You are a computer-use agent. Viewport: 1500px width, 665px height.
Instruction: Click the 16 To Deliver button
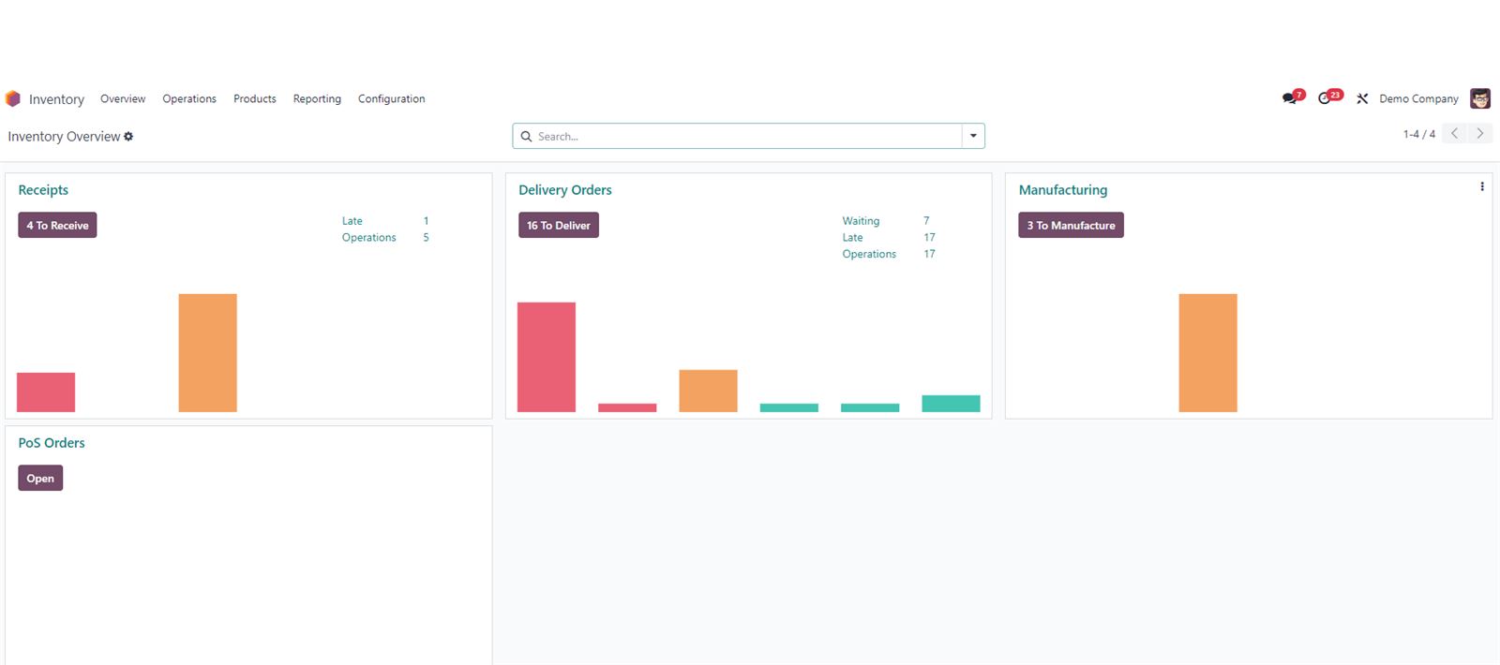tap(559, 225)
